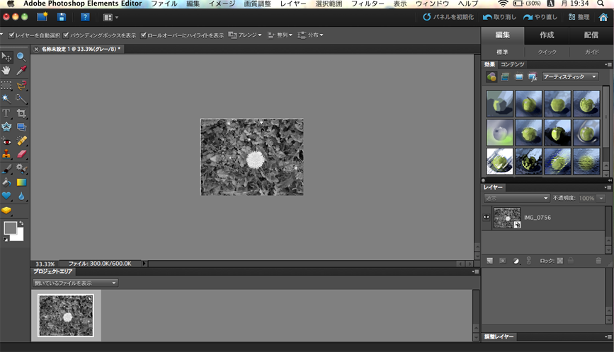This screenshot has width=614, height=352.
Task: Click the foreground color swatch
Action: tap(10, 228)
